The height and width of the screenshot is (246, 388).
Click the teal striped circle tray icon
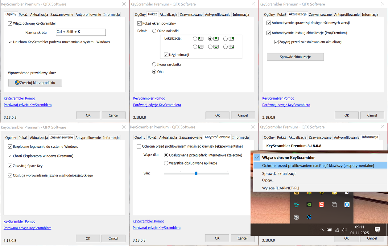click(x=296, y=204)
